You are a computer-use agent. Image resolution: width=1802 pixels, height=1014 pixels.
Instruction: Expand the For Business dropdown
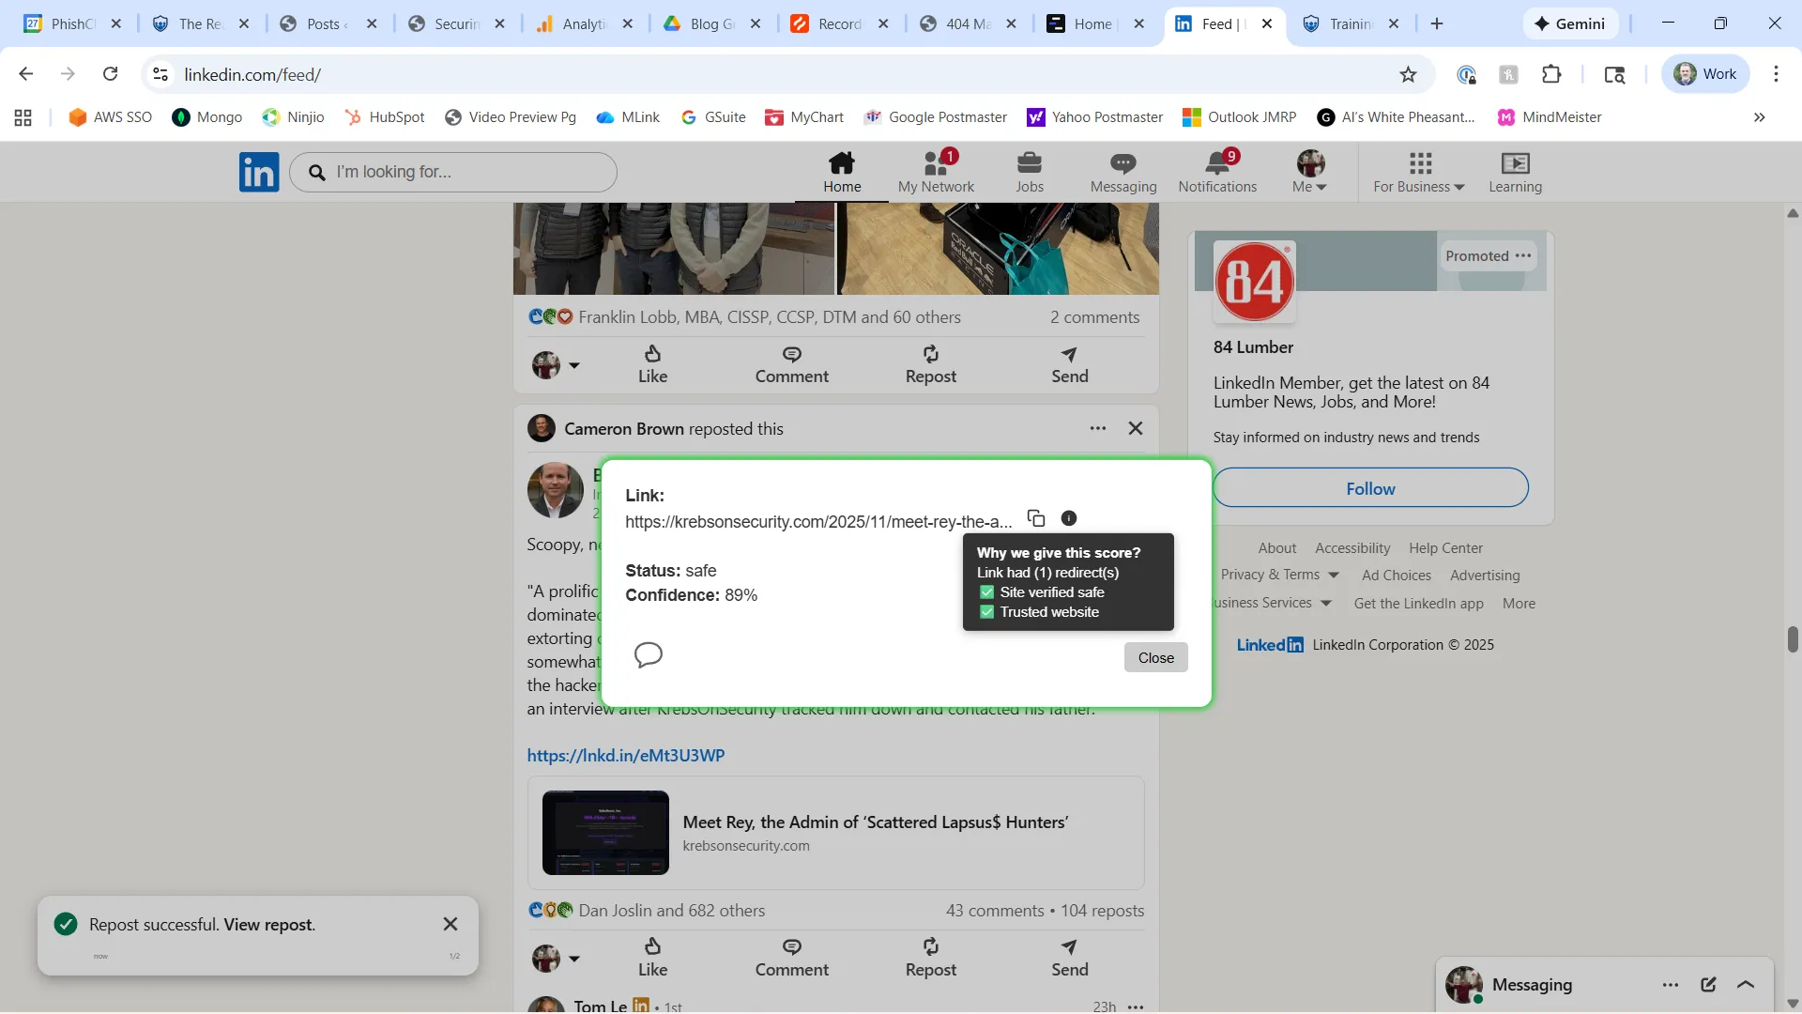pyautogui.click(x=1417, y=171)
